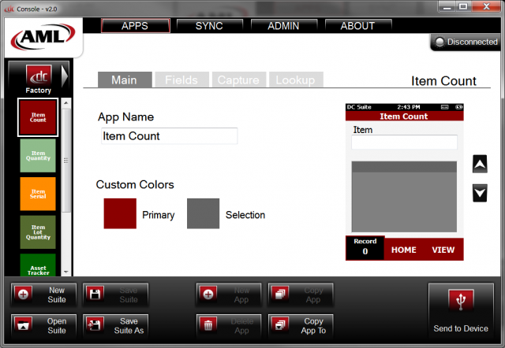This screenshot has height=348, width=505.
Task: Select the Item Lot Quantity app tile
Action: [38, 232]
